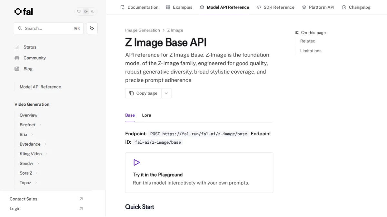Expand the Kling Video chevron
Screen dimensions: 387x217
point(46,154)
